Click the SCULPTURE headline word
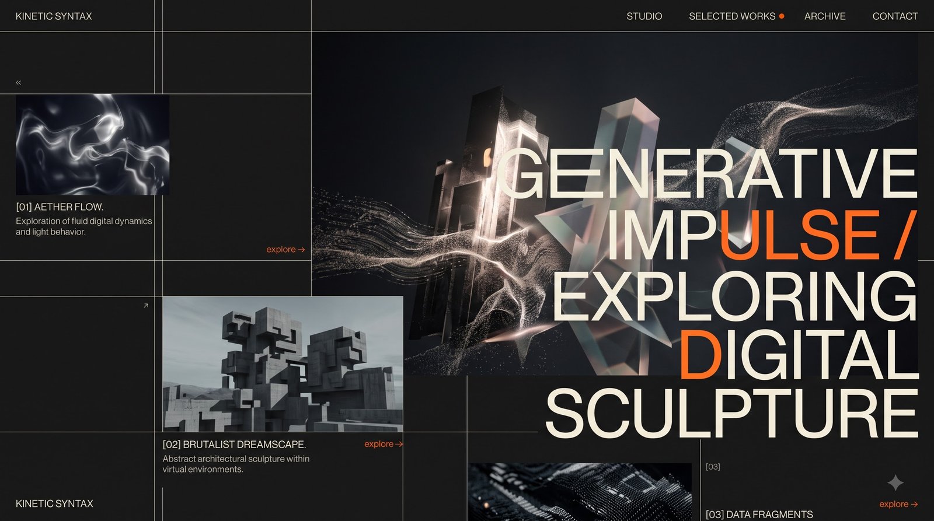934x521 pixels. [x=732, y=414]
